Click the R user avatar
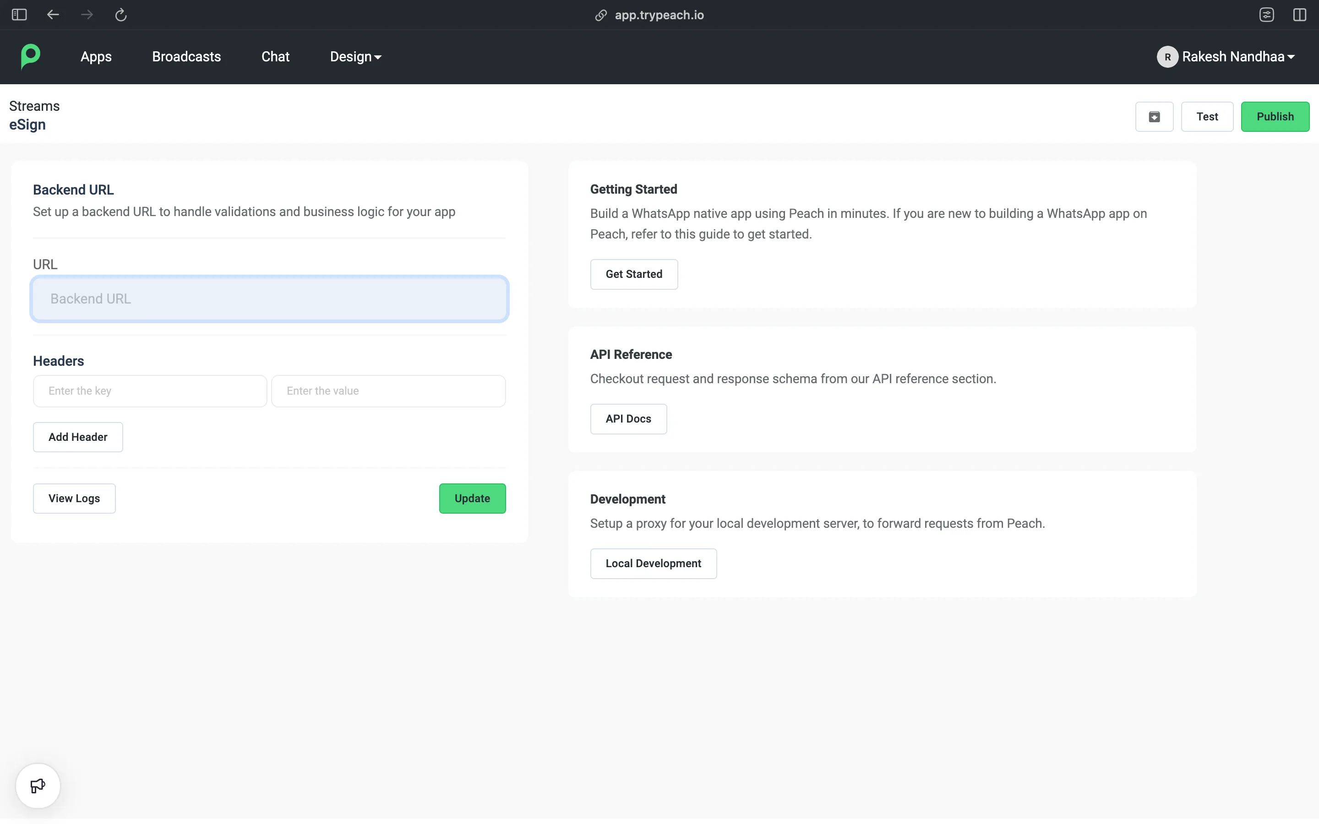The height and width of the screenshot is (824, 1319). (x=1167, y=57)
